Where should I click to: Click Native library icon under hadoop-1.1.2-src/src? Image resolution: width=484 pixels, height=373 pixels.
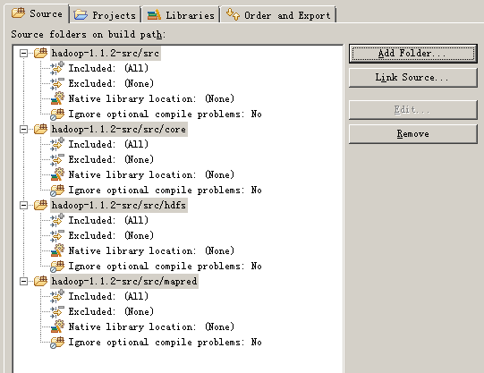tap(57, 98)
